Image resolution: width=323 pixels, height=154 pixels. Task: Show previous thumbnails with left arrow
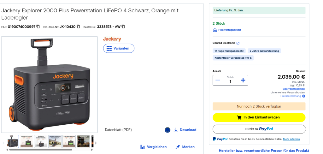3,143
